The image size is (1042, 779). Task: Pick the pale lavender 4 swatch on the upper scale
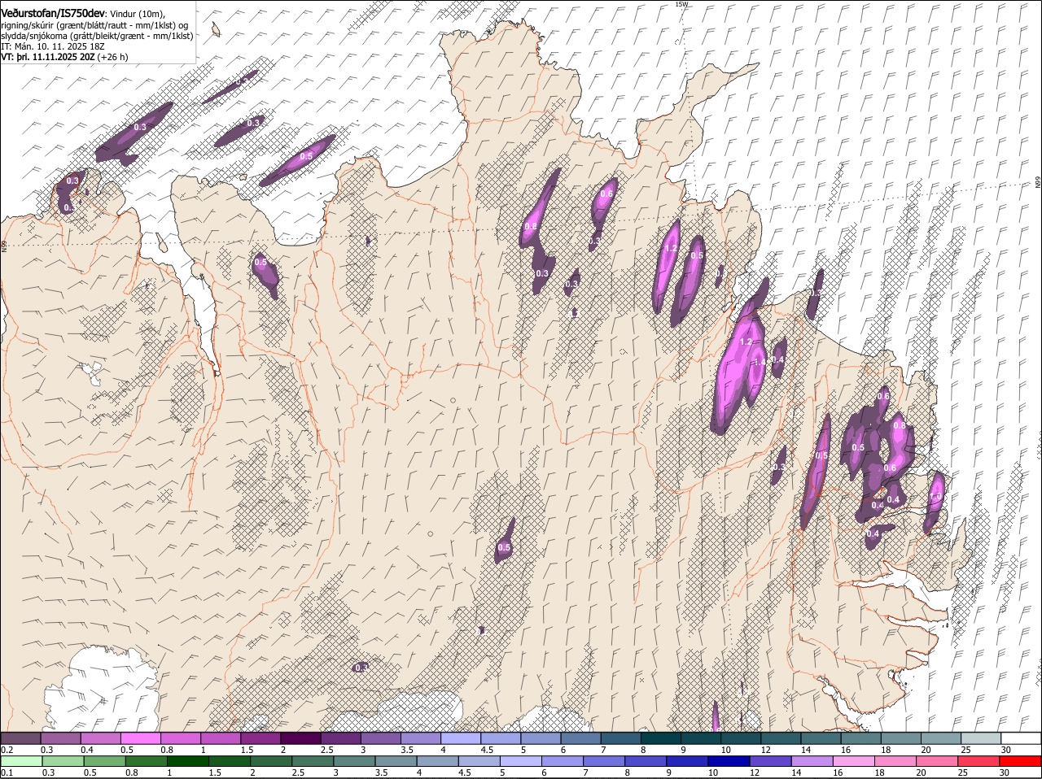pyautogui.click(x=461, y=738)
